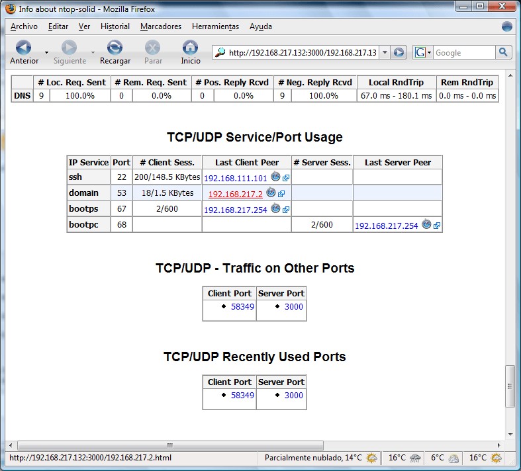This screenshot has width=521, height=471.
Task: Go to Inicio home page icon
Action: point(191,49)
